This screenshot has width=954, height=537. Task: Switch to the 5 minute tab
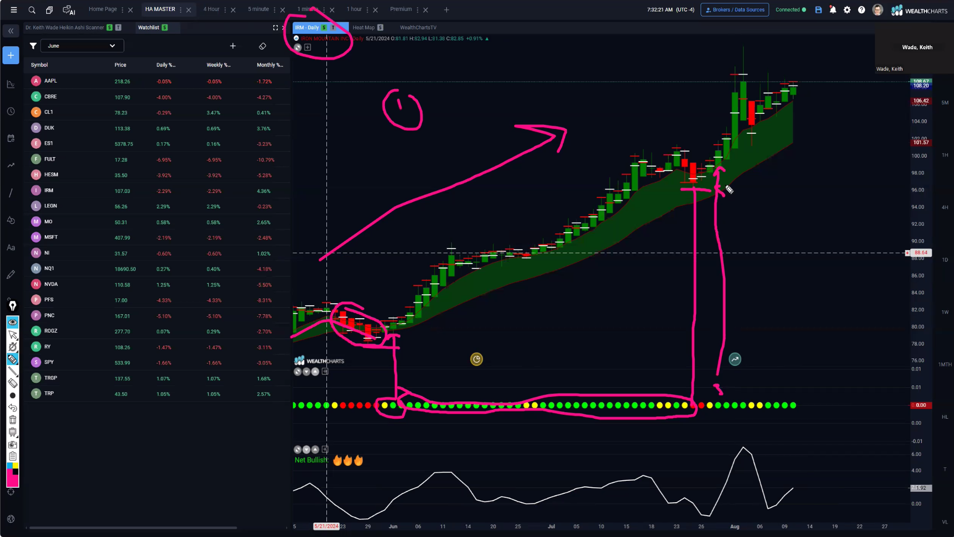(258, 9)
